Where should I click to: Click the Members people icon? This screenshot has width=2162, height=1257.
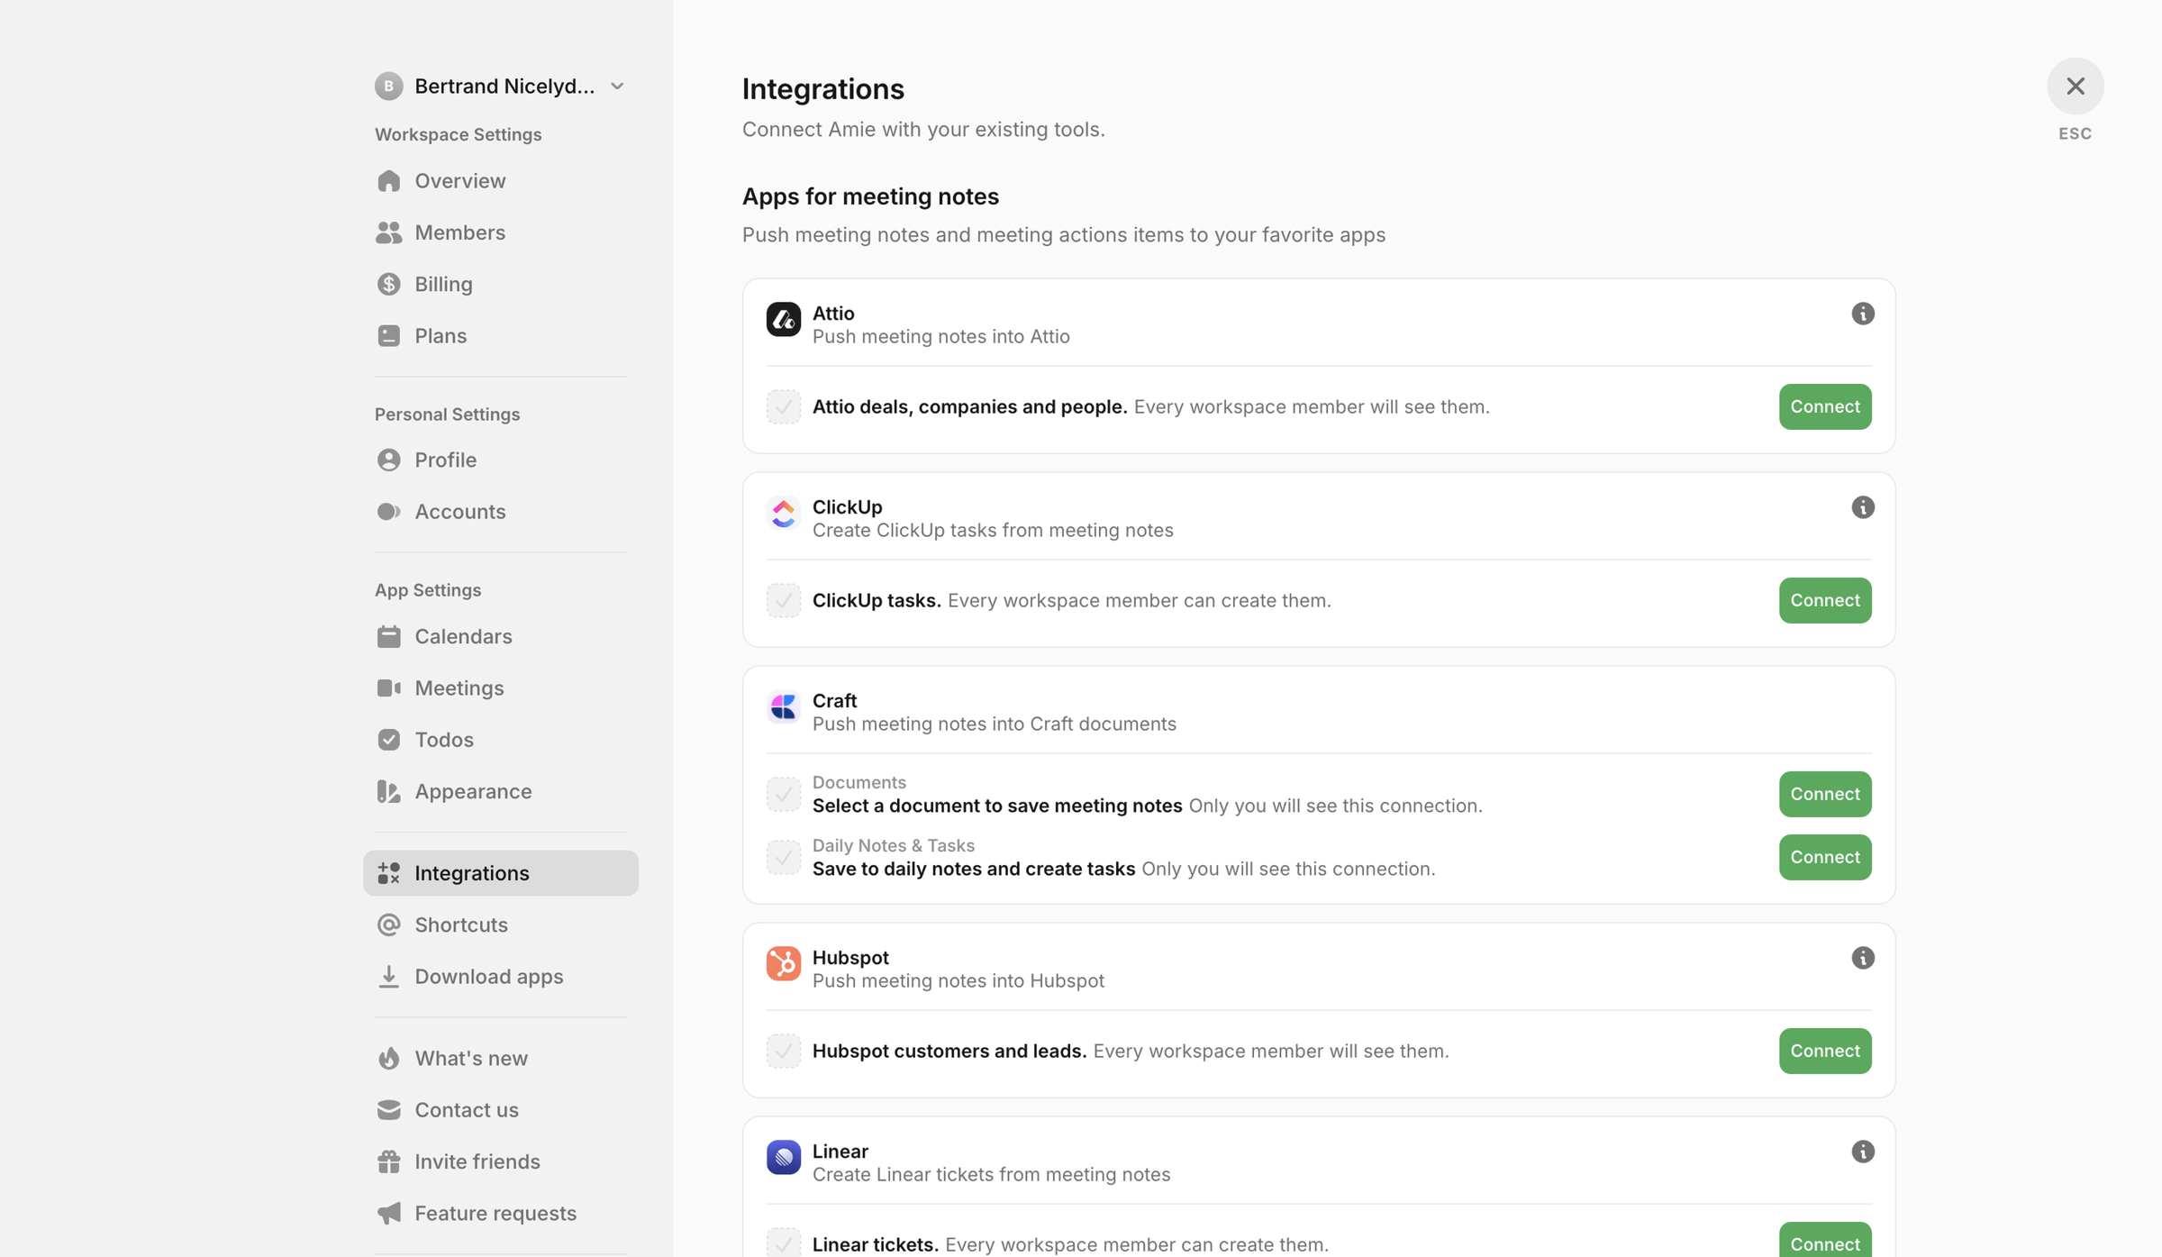point(388,232)
